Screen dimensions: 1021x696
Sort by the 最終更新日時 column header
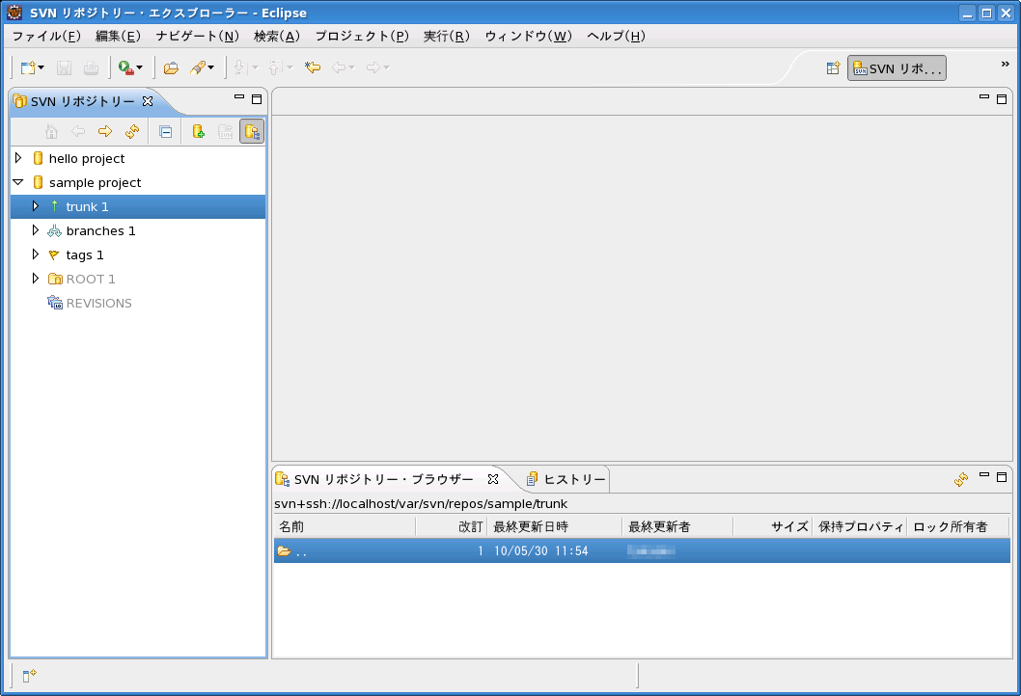[554, 526]
